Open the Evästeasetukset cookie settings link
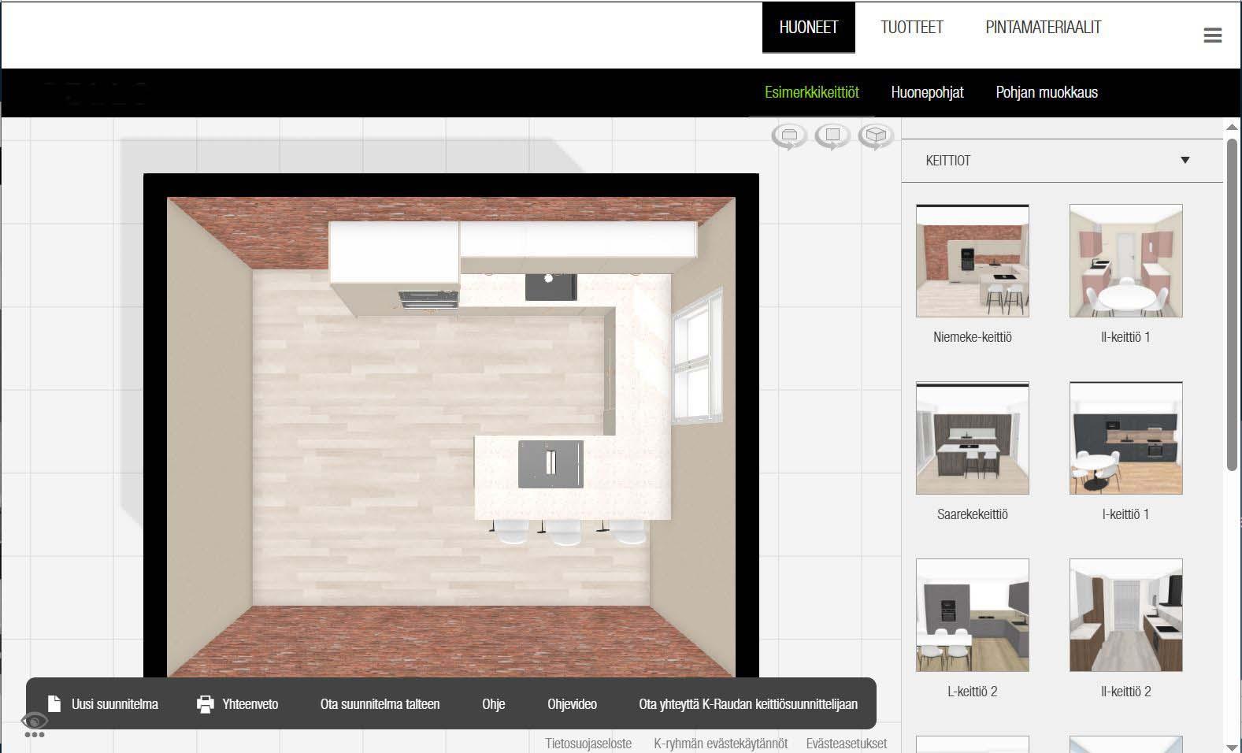This screenshot has width=1242, height=753. pos(846,744)
